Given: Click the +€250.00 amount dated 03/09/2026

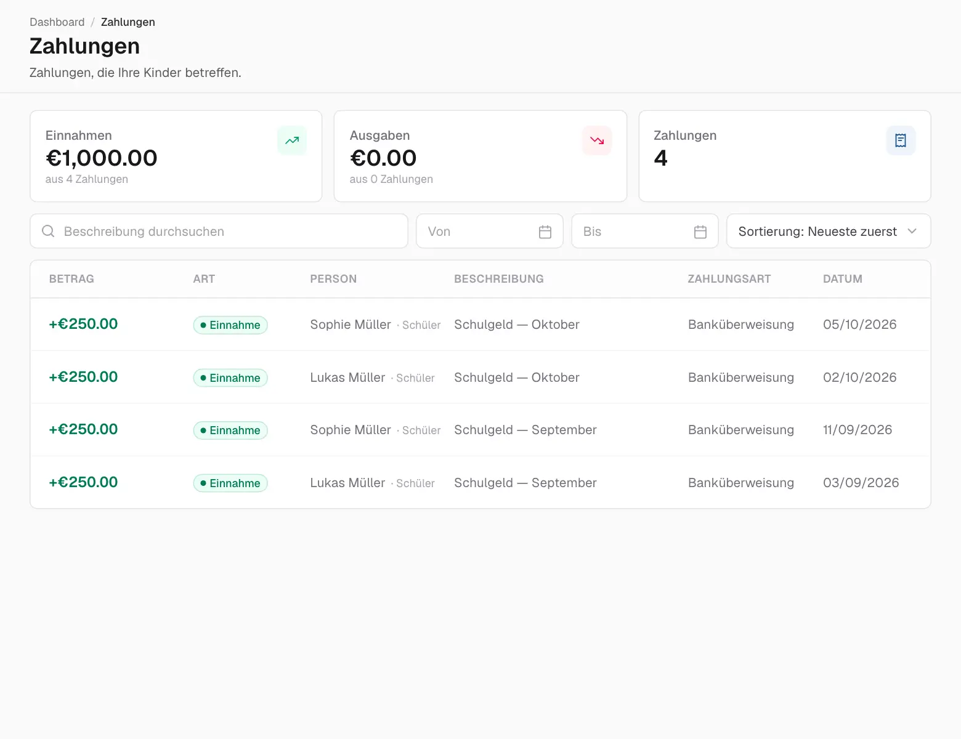Looking at the screenshot, I should pos(83,482).
